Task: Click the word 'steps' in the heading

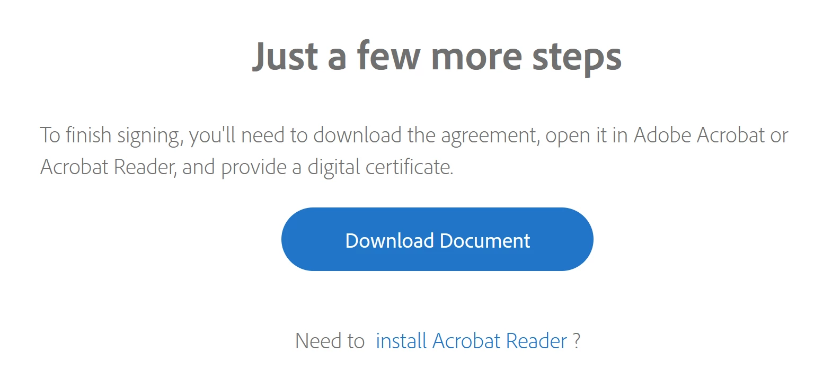Action: (x=577, y=57)
